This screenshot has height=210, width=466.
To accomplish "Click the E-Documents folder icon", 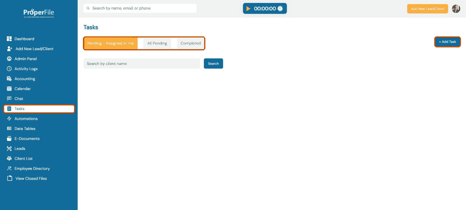I will point(9,139).
